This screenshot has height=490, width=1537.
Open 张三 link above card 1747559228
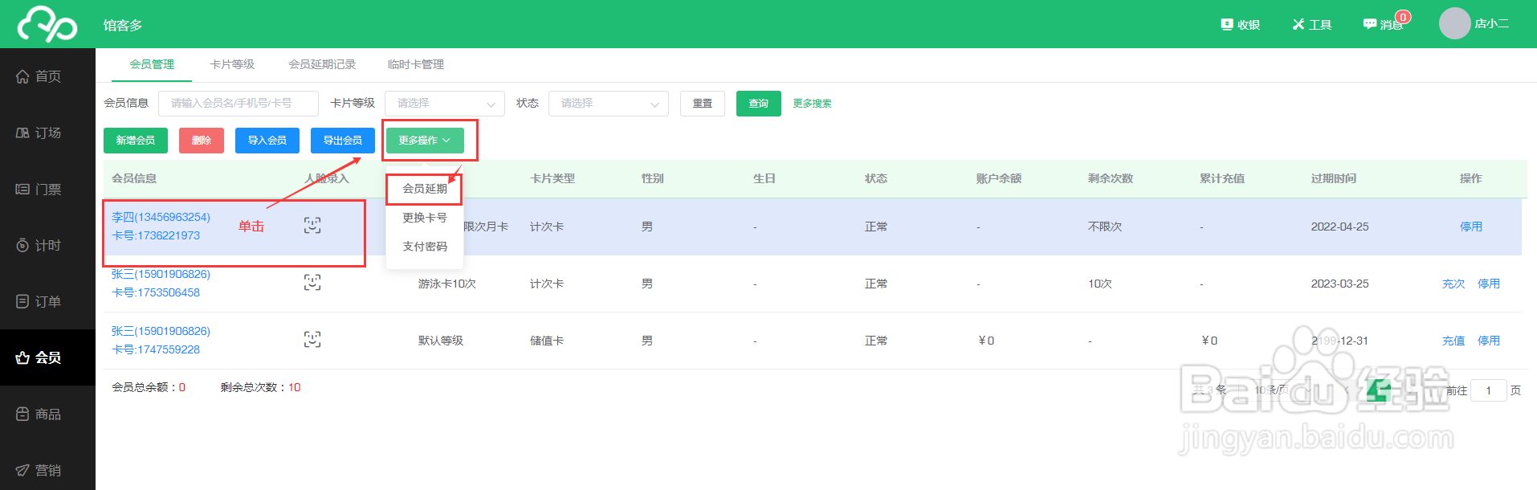point(161,332)
